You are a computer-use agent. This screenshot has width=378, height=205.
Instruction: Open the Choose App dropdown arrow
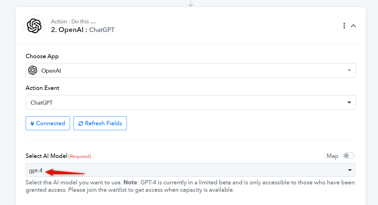click(349, 70)
